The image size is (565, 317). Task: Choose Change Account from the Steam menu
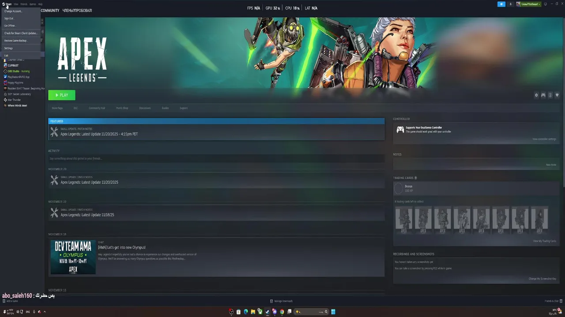[20, 11]
